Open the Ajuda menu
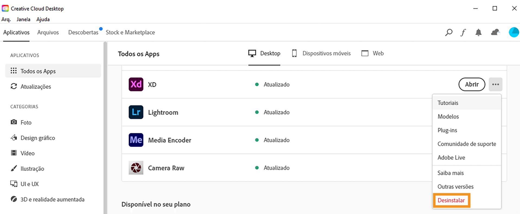 coord(43,19)
